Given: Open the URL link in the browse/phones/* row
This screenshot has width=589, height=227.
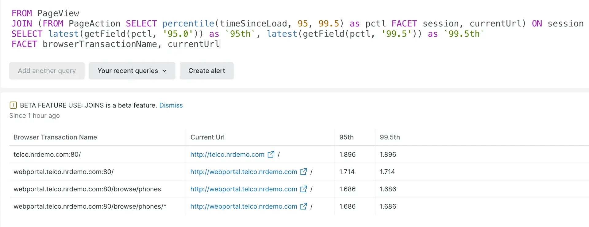Looking at the screenshot, I should point(244,206).
